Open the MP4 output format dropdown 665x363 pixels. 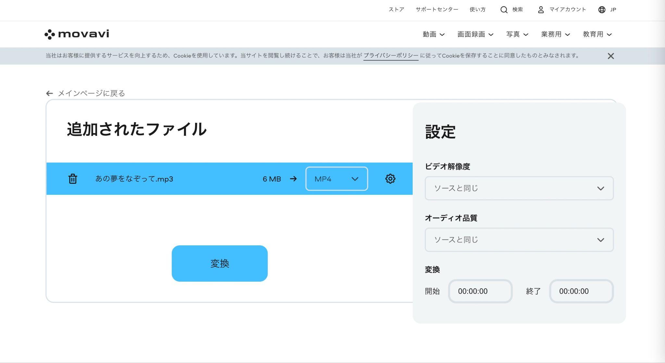336,179
